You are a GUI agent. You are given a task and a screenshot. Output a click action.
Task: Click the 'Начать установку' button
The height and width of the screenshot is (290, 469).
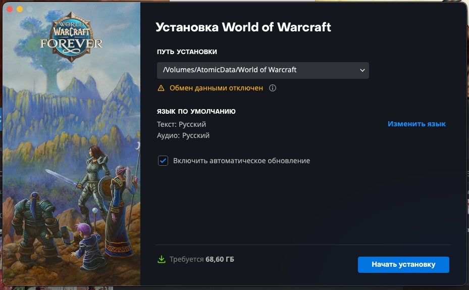[403, 265]
